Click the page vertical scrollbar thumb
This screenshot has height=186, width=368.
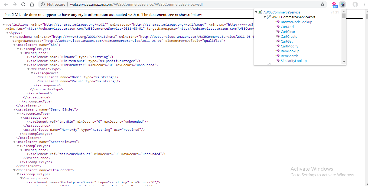point(367,16)
